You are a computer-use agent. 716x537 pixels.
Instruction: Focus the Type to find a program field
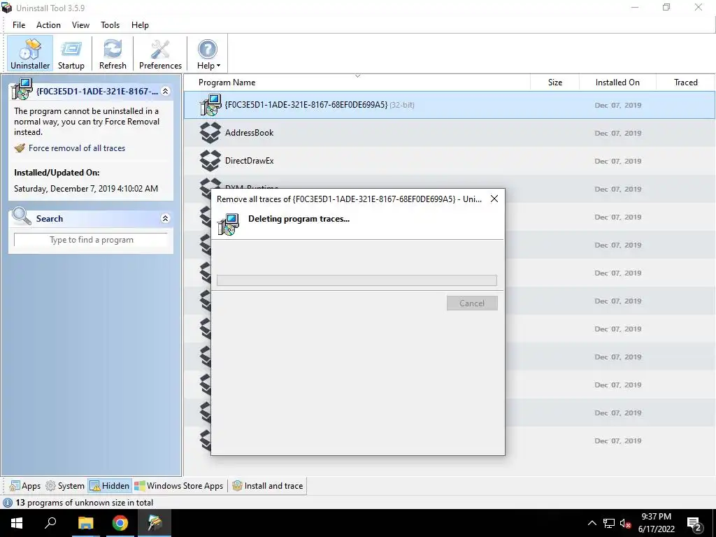pos(92,240)
